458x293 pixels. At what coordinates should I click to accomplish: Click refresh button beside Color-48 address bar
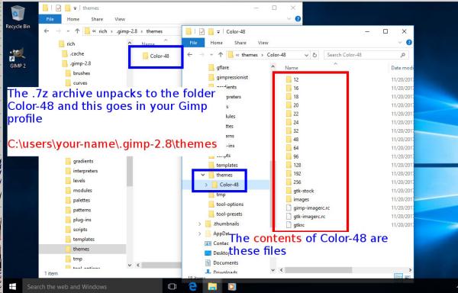click(314, 55)
